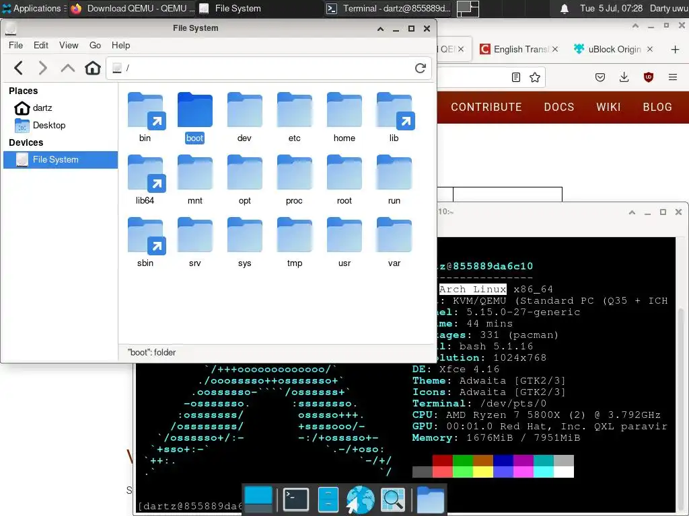Close the uBlock Origin tab
The height and width of the screenshot is (516, 689).
[x=650, y=49]
